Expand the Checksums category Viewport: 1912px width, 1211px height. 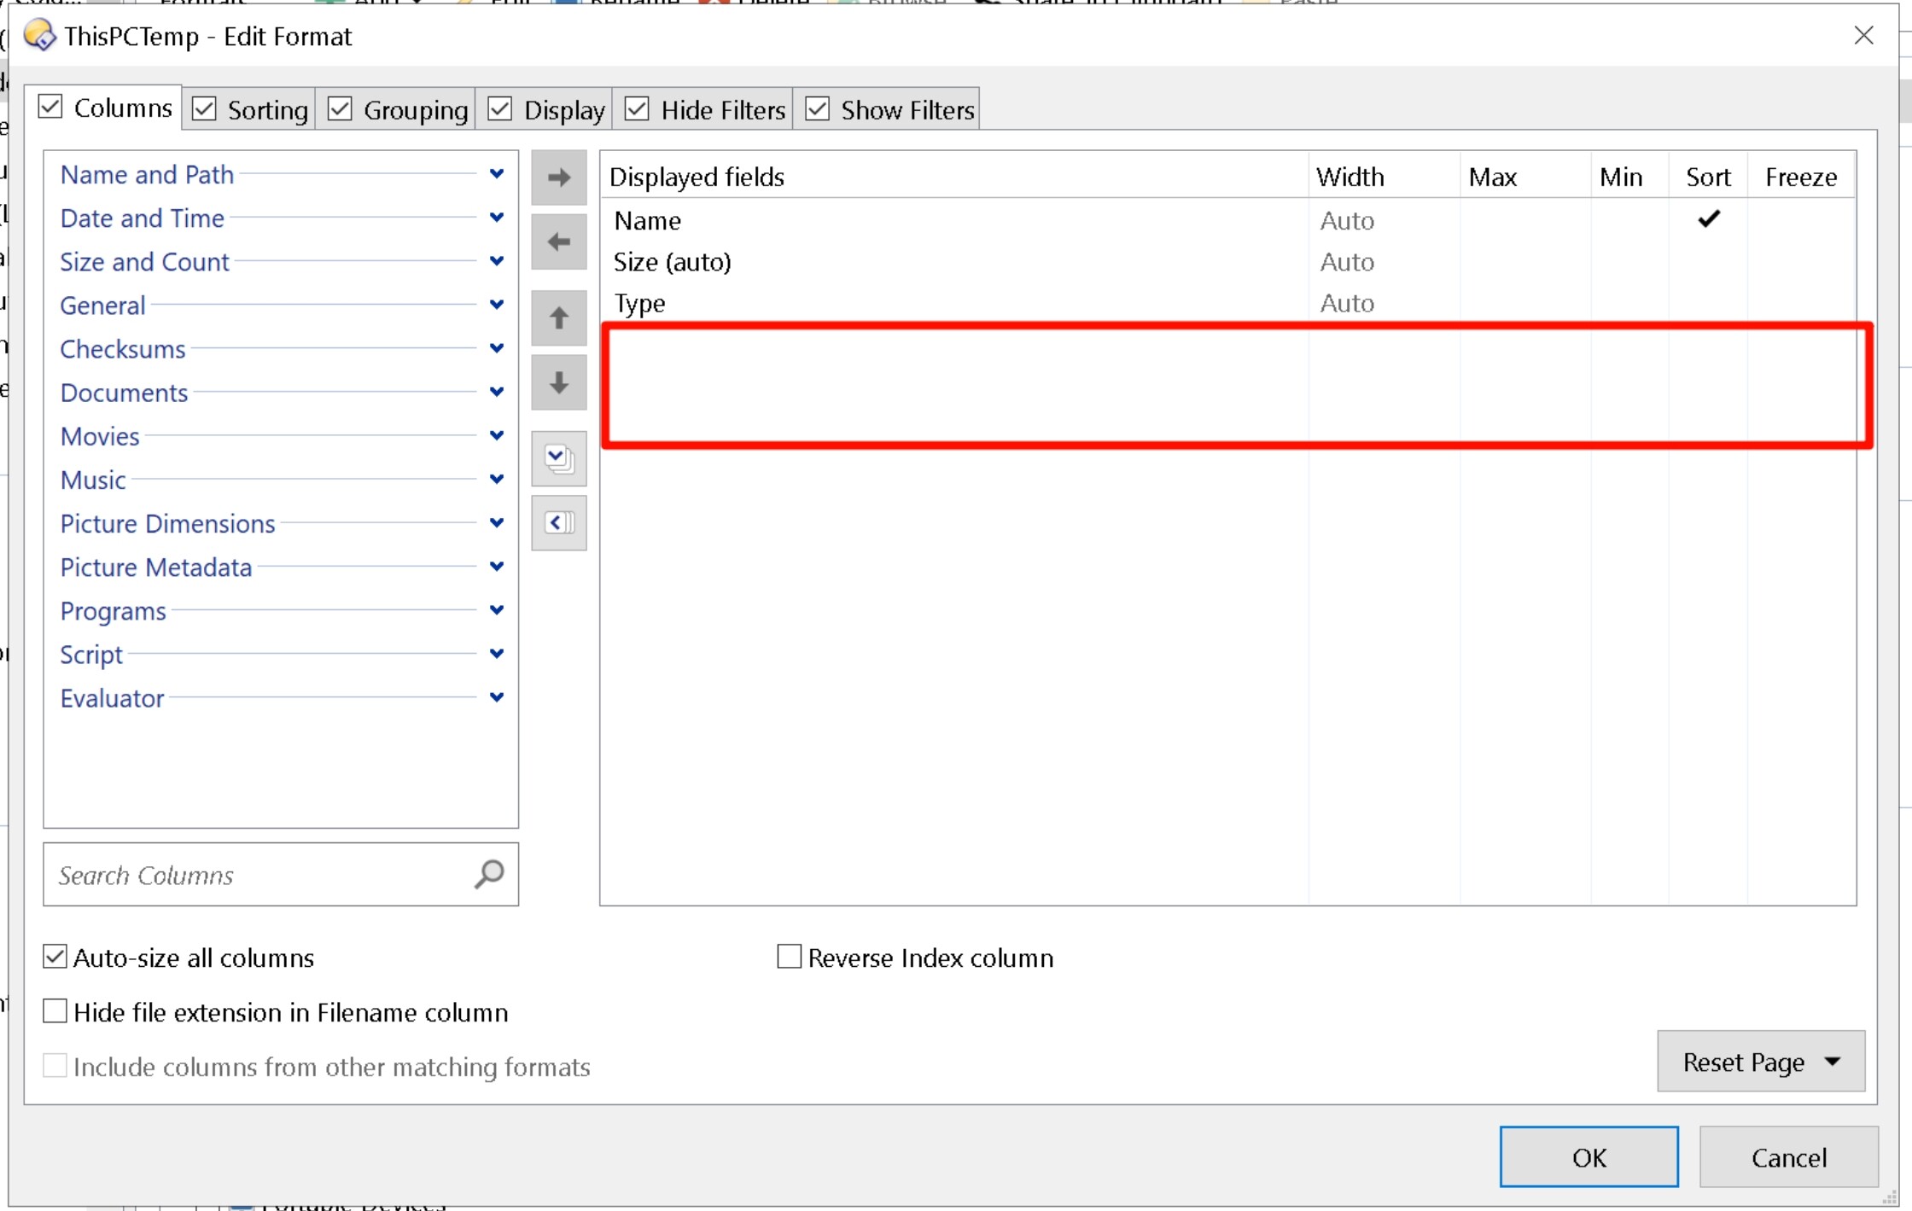[x=496, y=348]
